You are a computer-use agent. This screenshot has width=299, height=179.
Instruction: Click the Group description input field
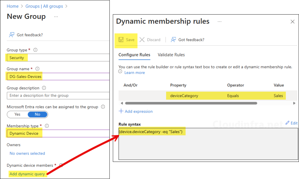pos(58,95)
